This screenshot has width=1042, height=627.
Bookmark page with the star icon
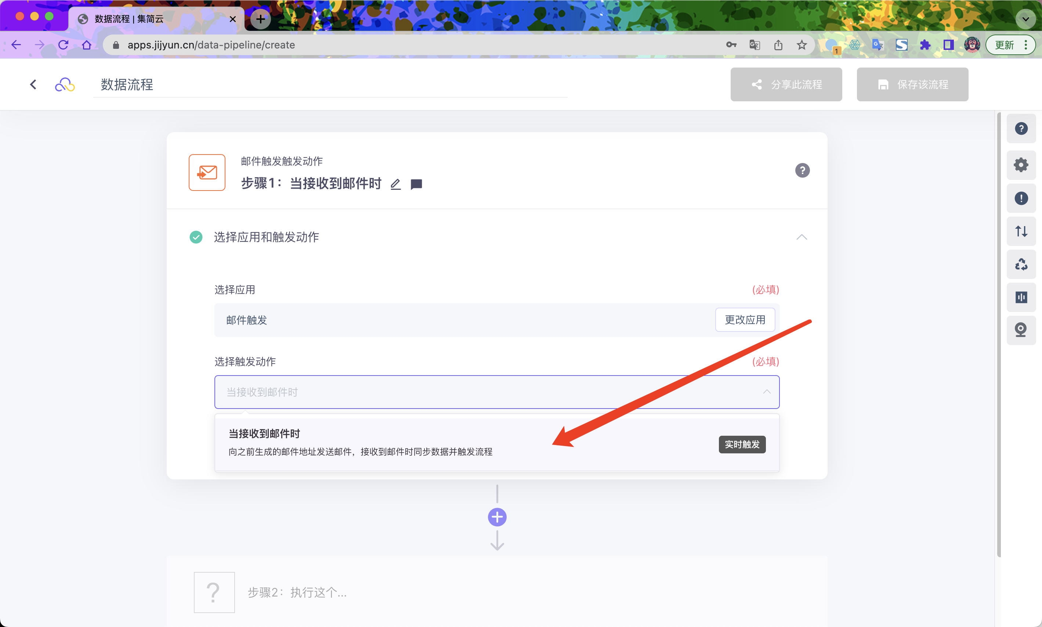(802, 45)
